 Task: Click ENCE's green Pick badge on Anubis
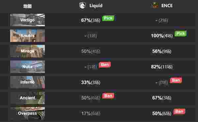click(181, 34)
